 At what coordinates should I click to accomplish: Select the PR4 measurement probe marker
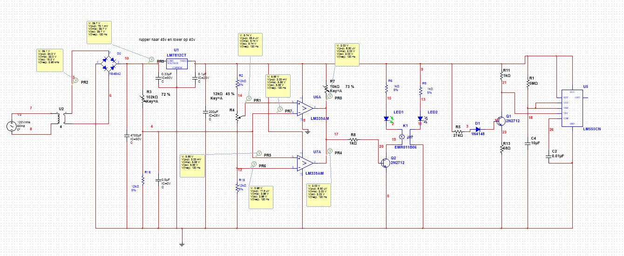(330, 150)
